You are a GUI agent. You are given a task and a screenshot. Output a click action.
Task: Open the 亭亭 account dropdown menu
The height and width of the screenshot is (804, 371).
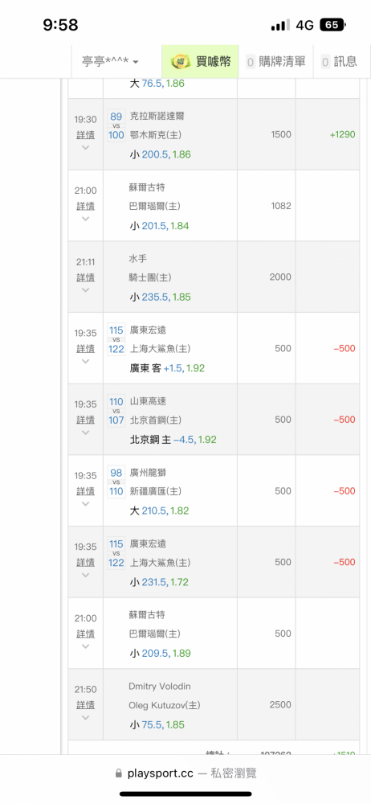click(110, 62)
